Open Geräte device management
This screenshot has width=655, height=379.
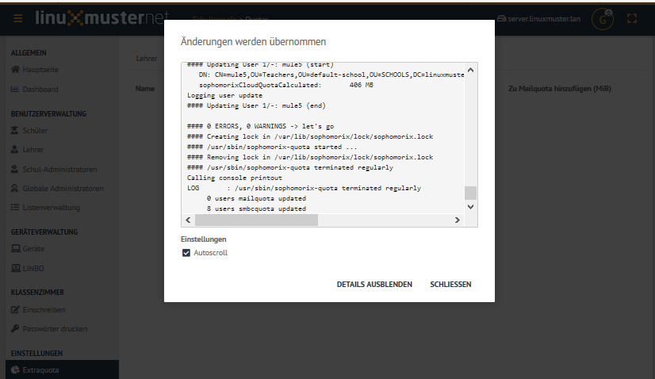33,249
